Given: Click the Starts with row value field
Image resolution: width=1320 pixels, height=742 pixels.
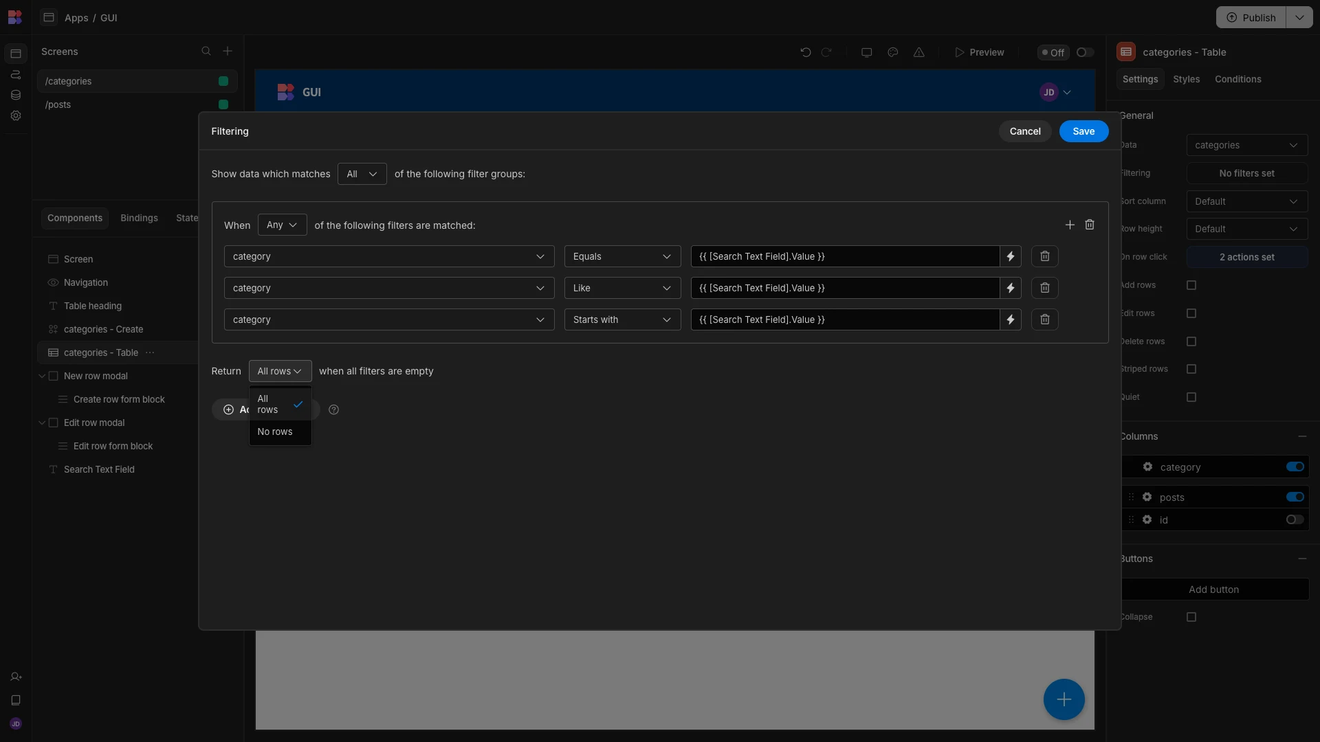Looking at the screenshot, I should pos(845,319).
